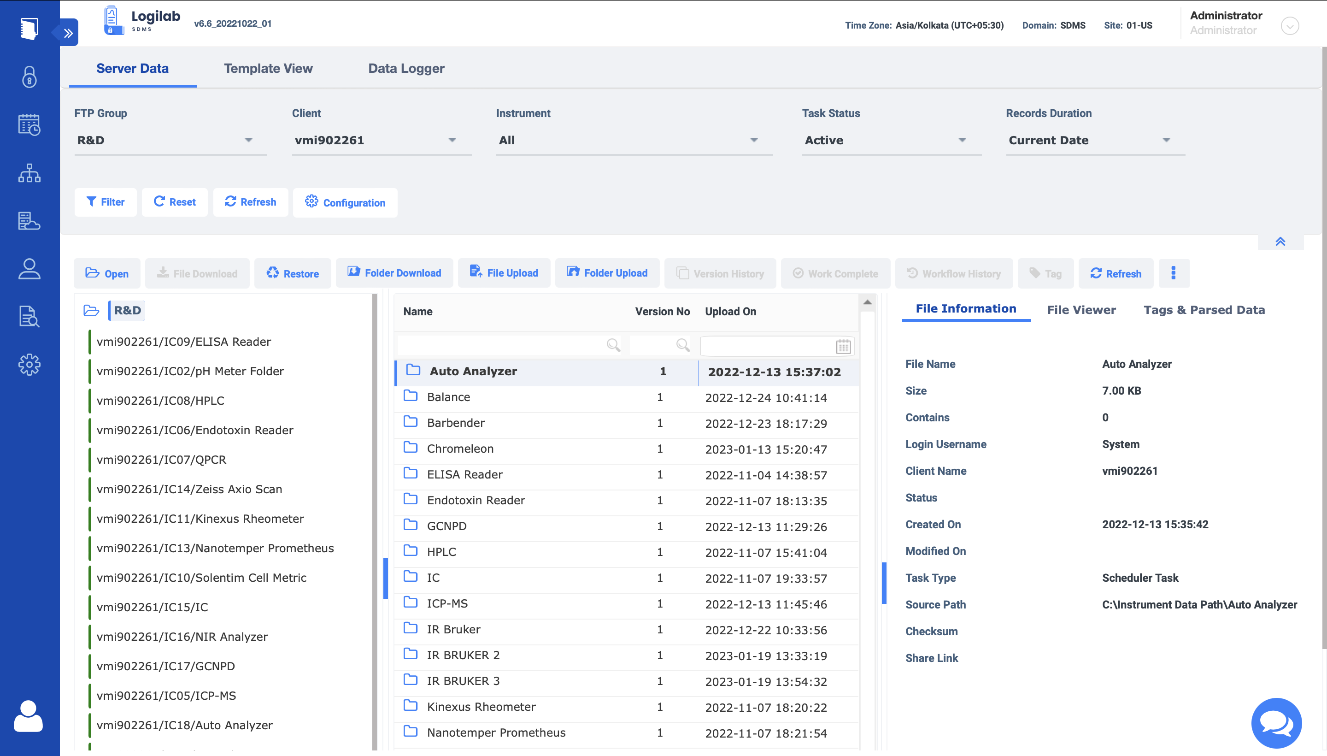Click the Configuration button
Viewport: 1327px width, 756px height.
(x=345, y=202)
